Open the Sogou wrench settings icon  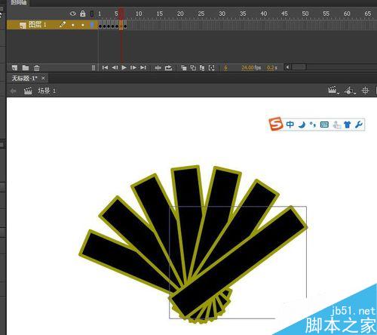[x=359, y=124]
